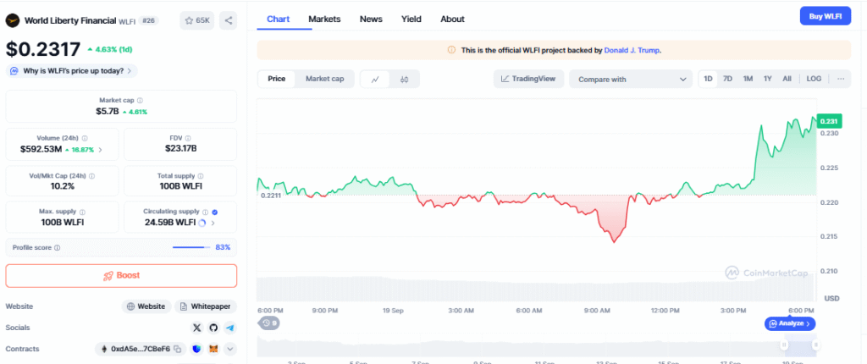This screenshot has width=867, height=364.
Task: Add WLFI to watchlist via star button
Action: (196, 19)
